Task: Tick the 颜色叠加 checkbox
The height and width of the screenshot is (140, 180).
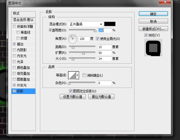Action: point(14,67)
